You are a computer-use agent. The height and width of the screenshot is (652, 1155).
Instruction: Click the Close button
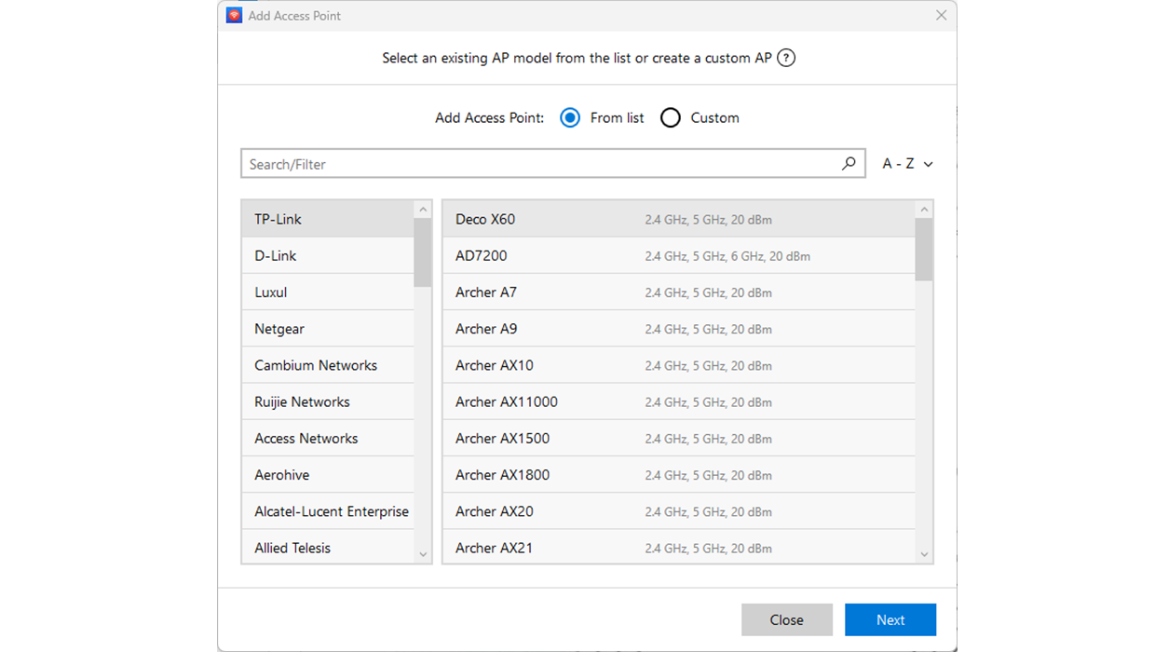[x=786, y=619]
